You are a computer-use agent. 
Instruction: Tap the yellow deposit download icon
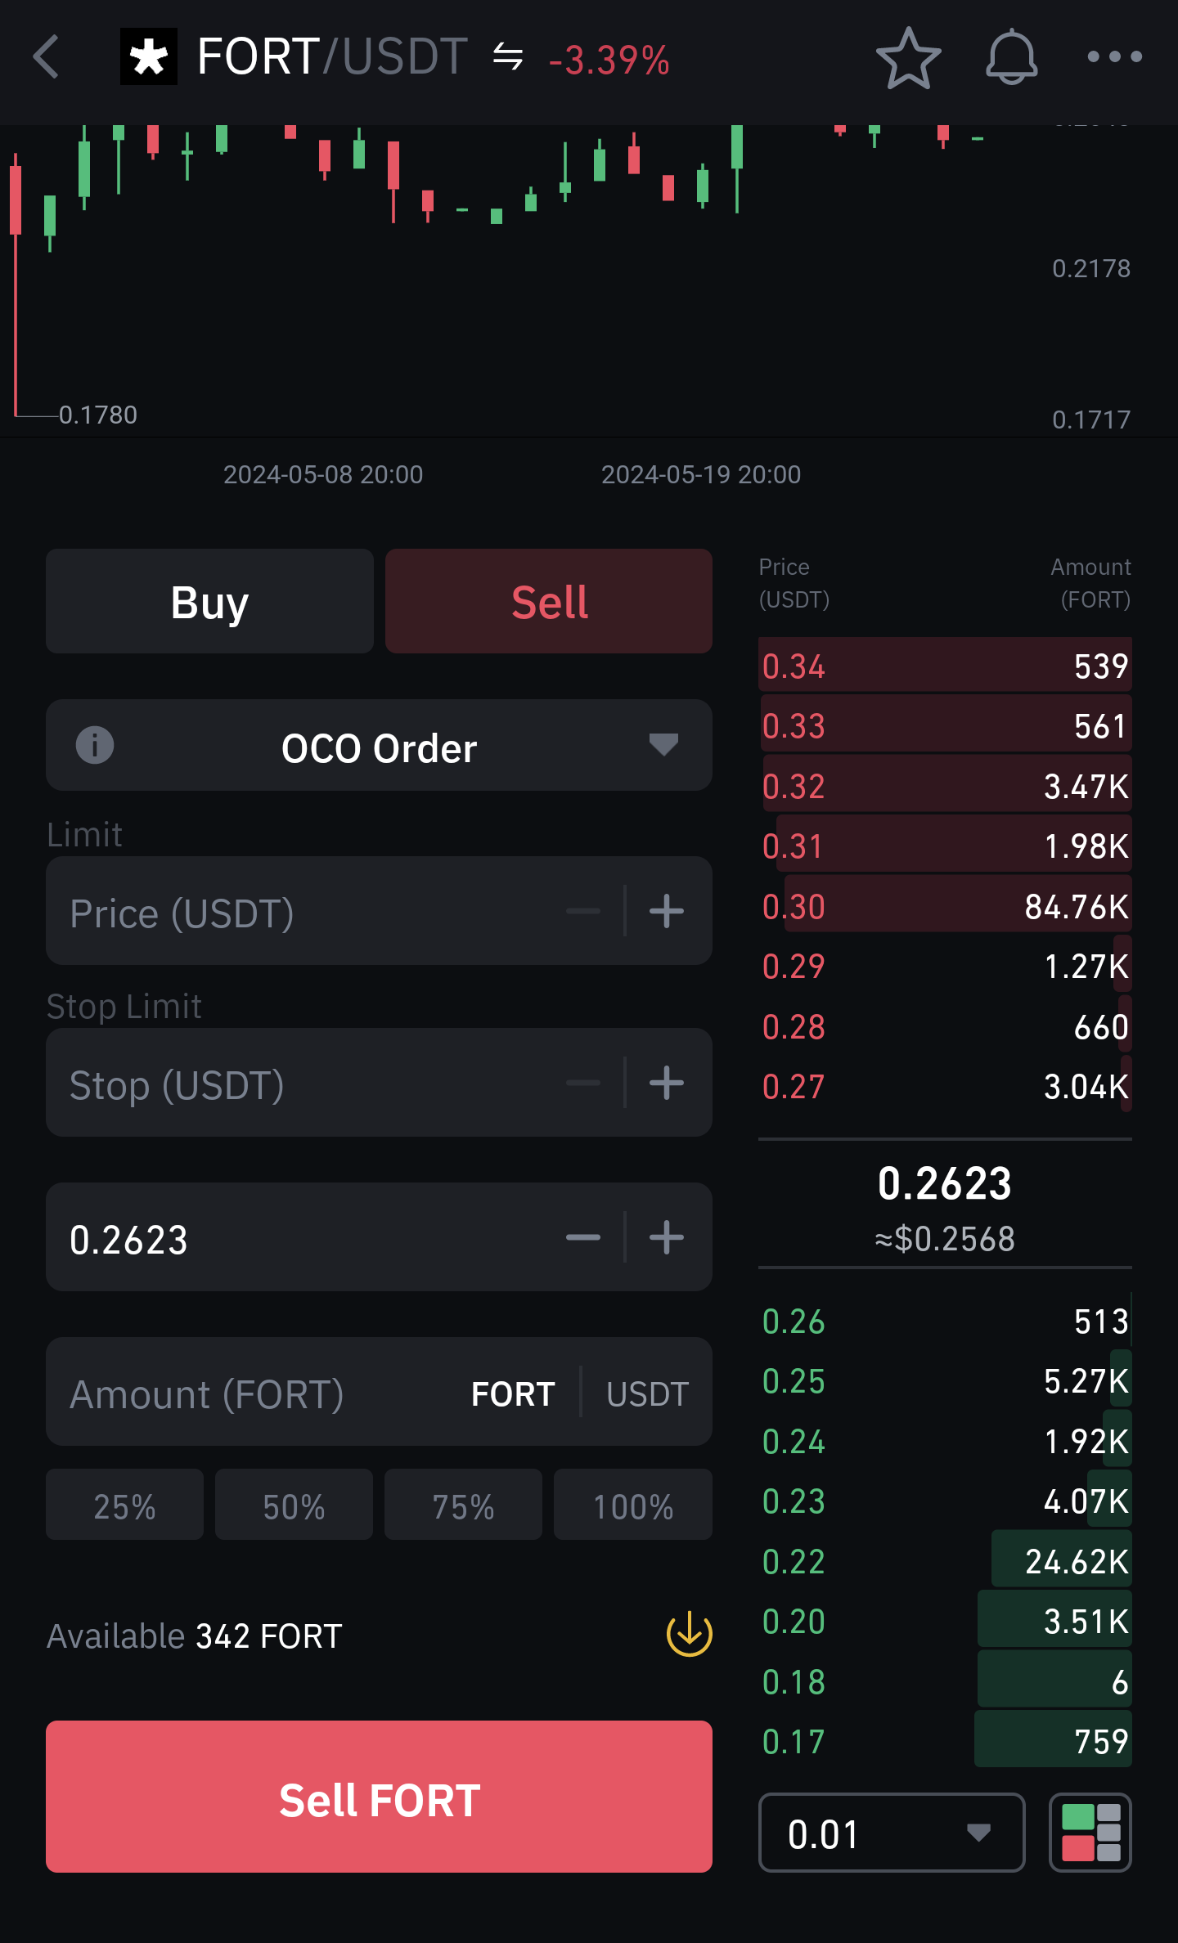[689, 1634]
